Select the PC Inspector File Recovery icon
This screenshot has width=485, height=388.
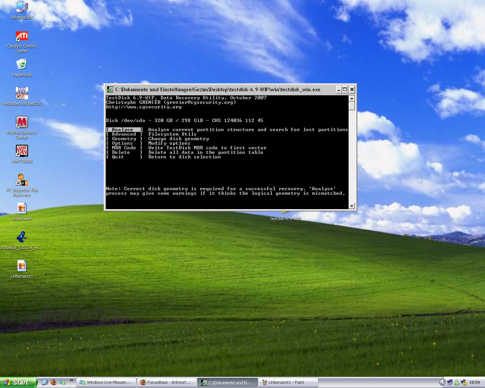pyautogui.click(x=22, y=185)
